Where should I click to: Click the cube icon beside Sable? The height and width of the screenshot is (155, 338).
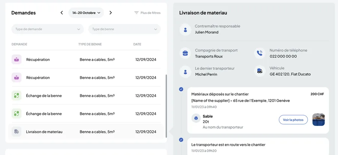(196, 118)
